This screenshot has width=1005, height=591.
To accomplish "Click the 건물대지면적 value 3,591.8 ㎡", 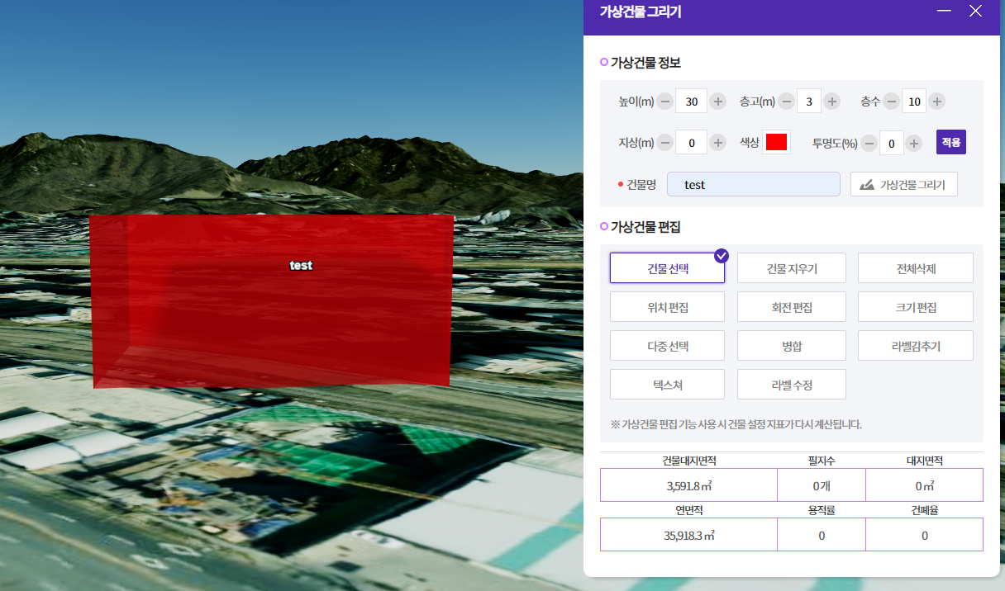I will [688, 485].
